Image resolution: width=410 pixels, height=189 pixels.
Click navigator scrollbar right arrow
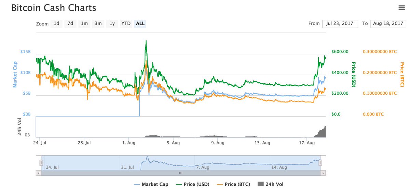pyautogui.click(x=323, y=173)
